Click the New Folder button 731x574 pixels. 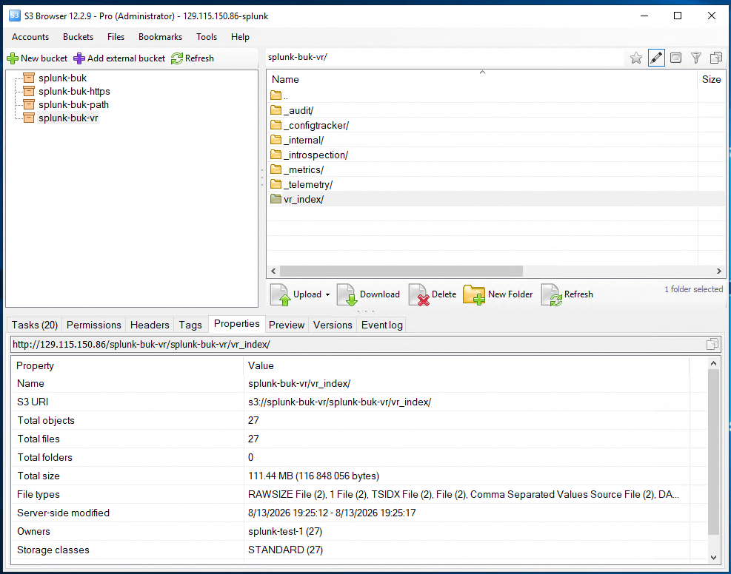pyautogui.click(x=498, y=294)
